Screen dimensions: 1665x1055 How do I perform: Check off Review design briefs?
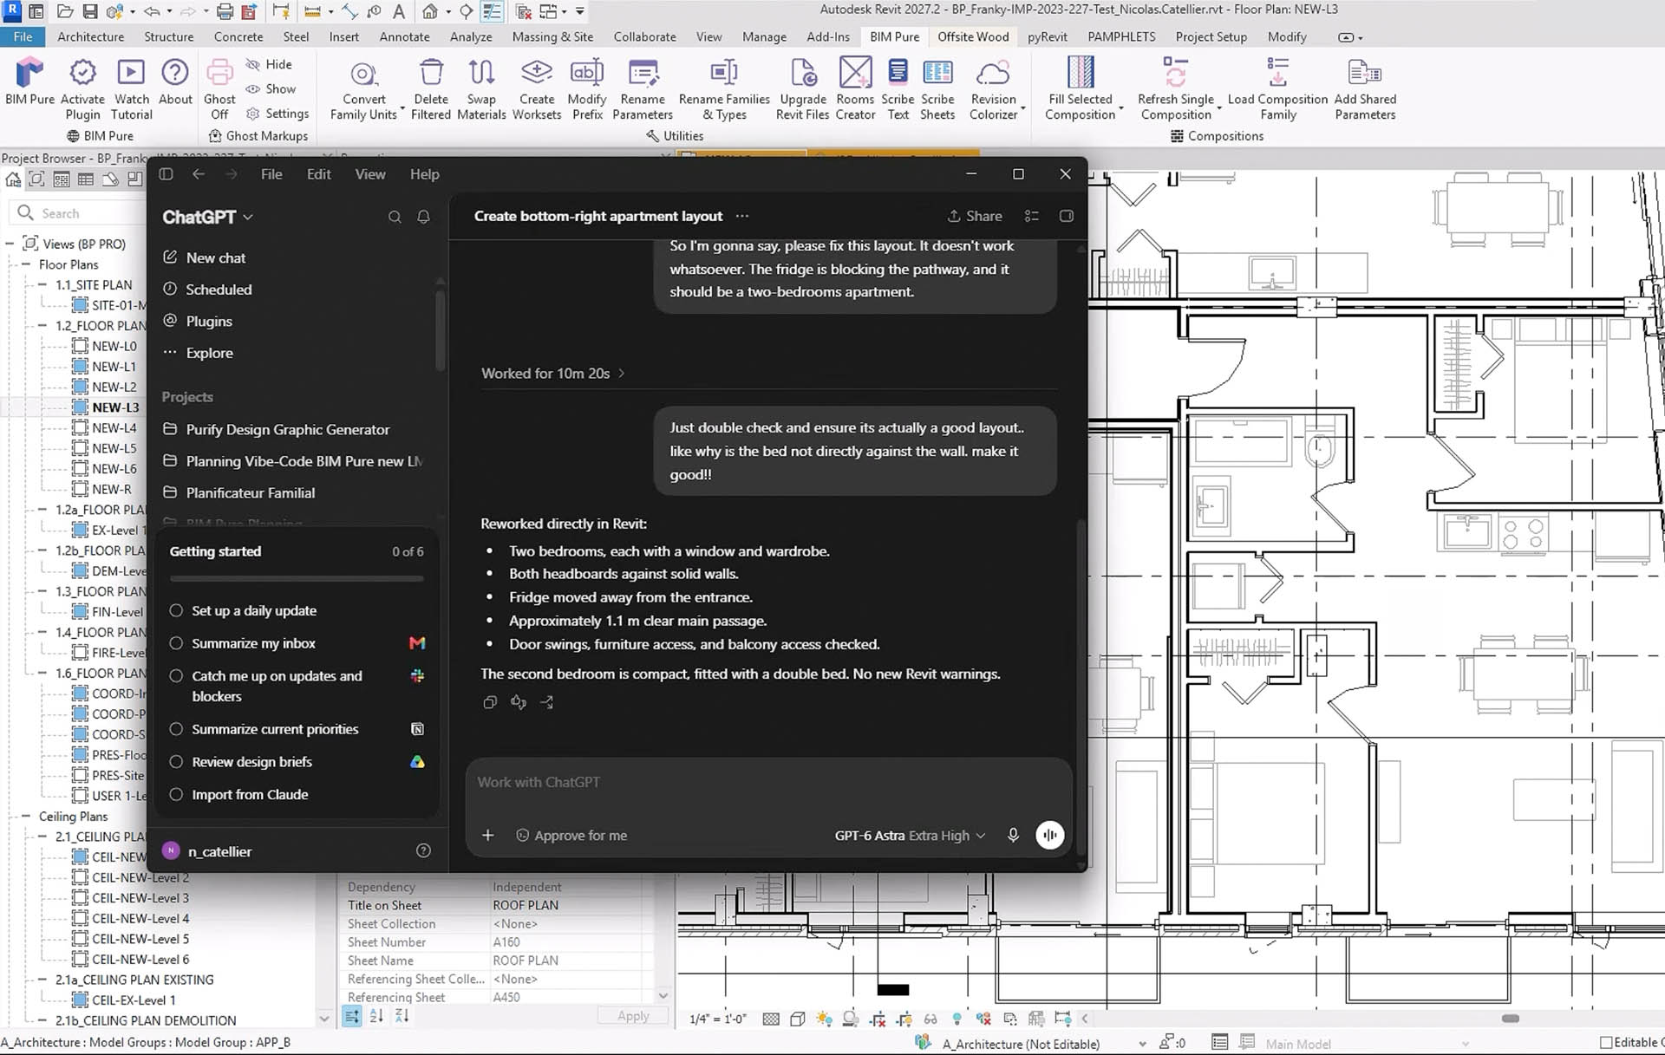click(176, 762)
